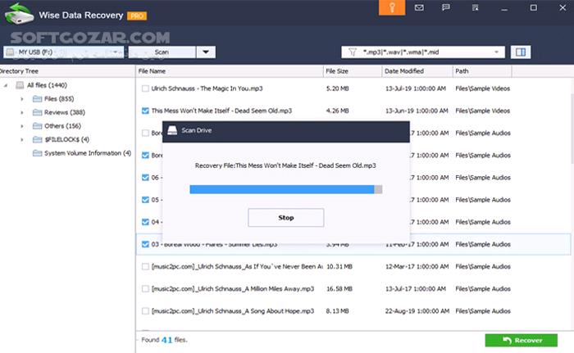Click the 22-Aug-19 1:00:00 AM date cell

[x=417, y=311]
